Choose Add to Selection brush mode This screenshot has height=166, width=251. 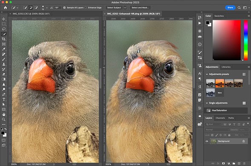coord(30,8)
